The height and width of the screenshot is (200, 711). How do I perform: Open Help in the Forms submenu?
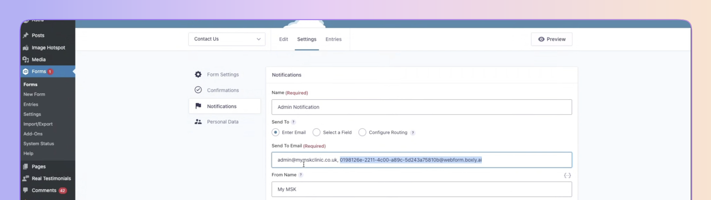point(28,153)
